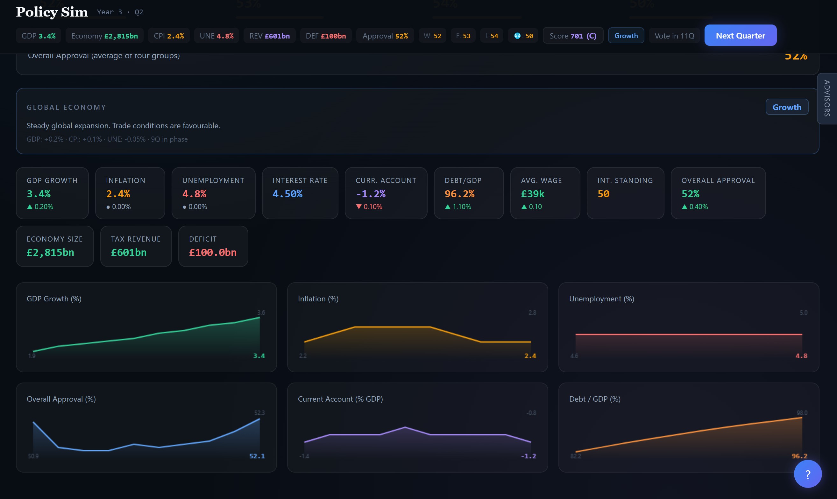Click the neutral dot under Inflation
The image size is (837, 499).
108,207
